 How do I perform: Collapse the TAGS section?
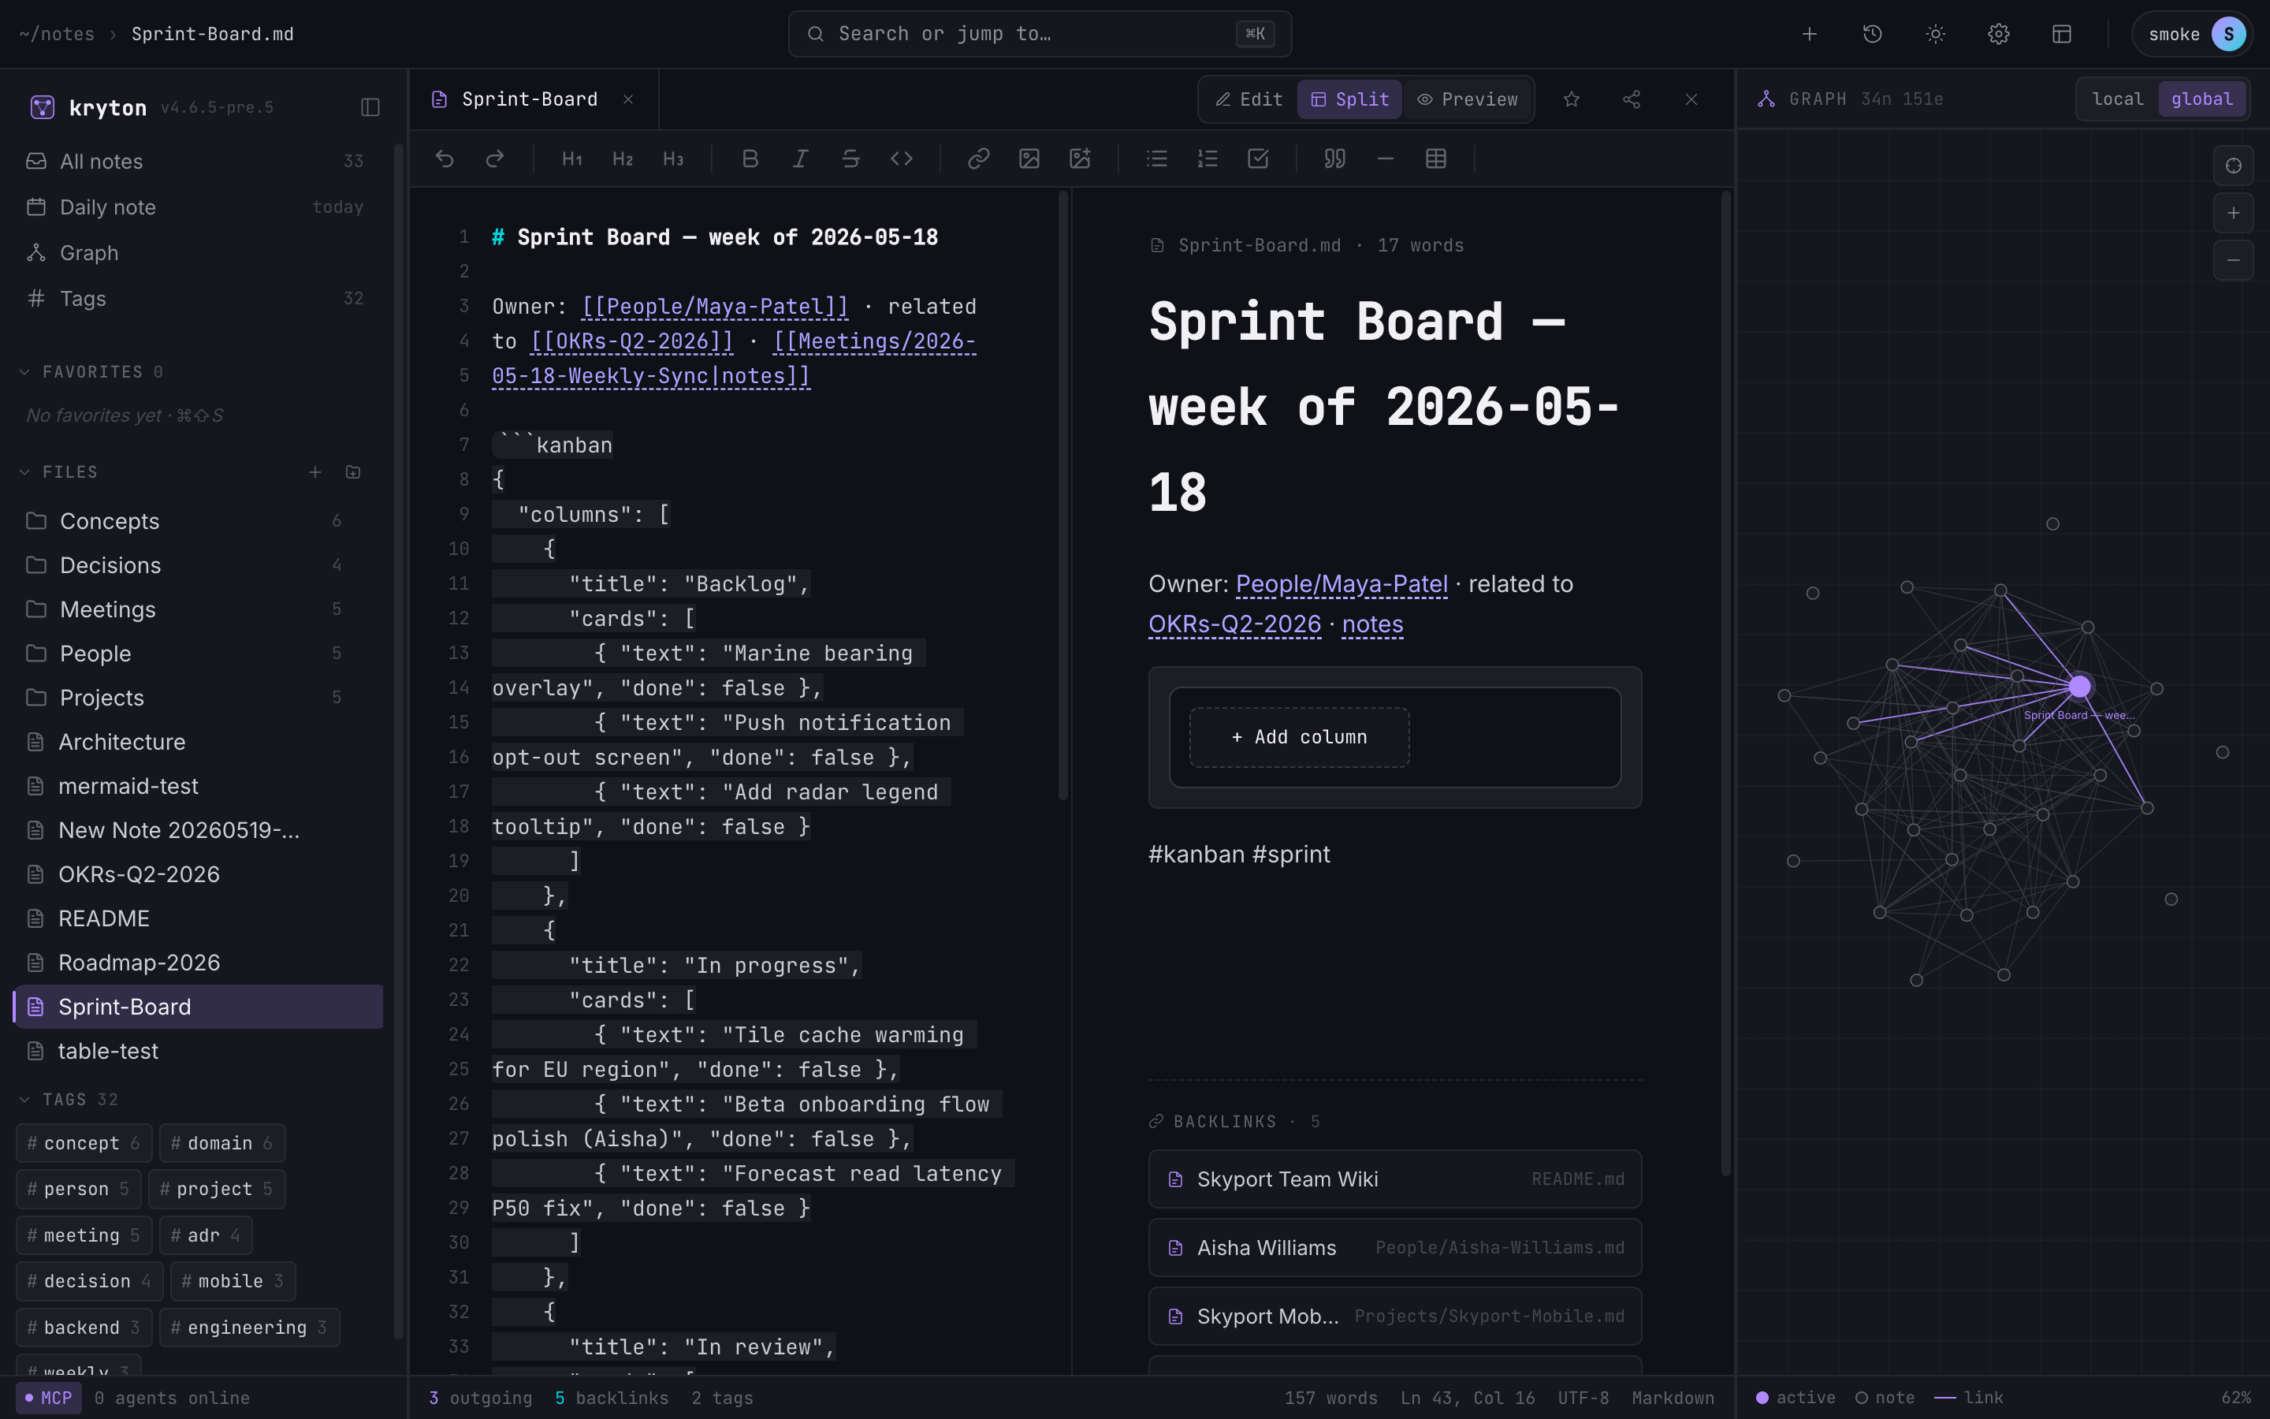click(x=24, y=1099)
